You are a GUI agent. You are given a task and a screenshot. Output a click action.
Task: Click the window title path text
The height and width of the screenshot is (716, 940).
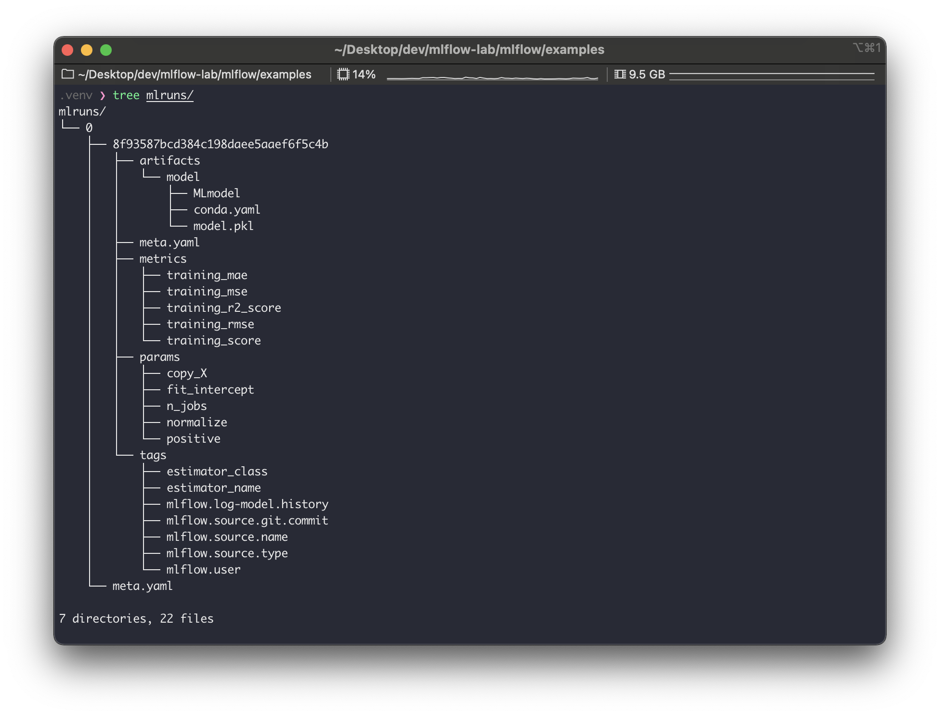[x=469, y=50]
